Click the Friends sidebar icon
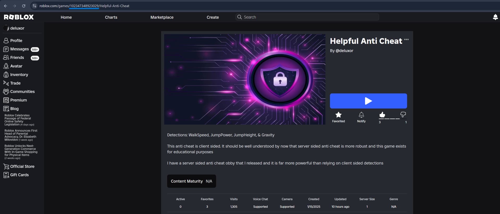Viewport: 500px width, 214px height. click(6, 57)
